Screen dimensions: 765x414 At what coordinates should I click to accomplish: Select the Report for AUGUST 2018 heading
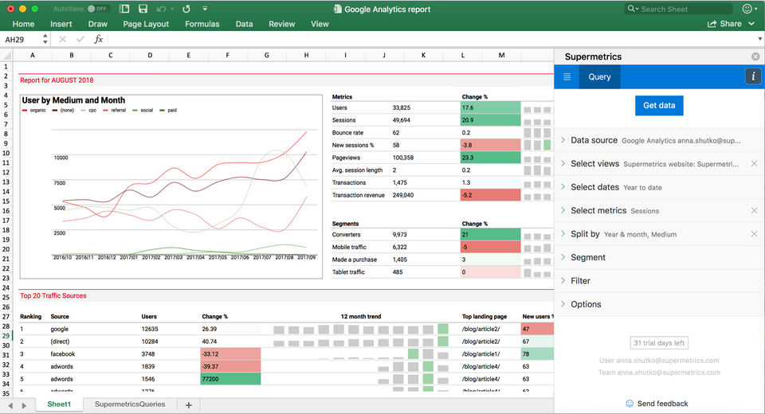[57, 80]
